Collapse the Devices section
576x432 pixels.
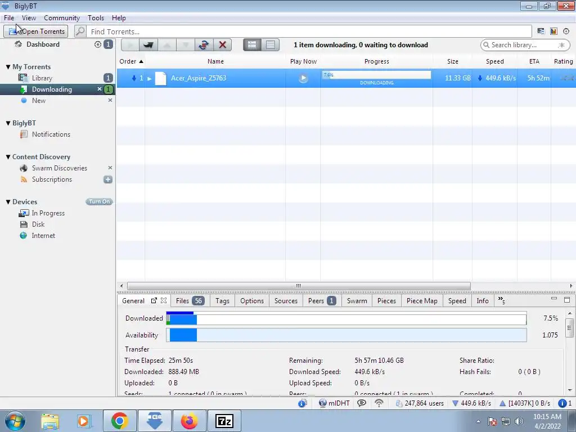pyautogui.click(x=8, y=202)
